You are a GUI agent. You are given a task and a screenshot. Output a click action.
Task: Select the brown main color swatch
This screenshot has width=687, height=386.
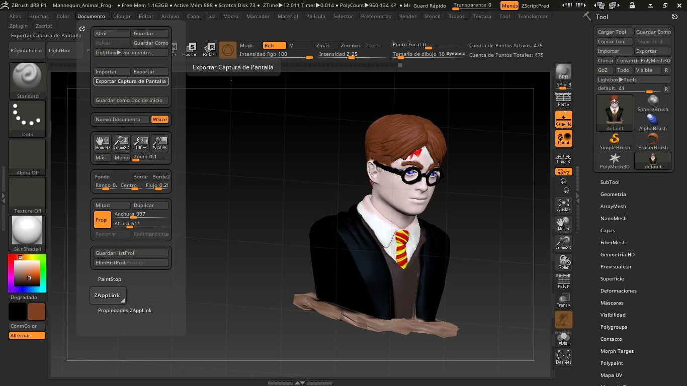click(x=37, y=312)
